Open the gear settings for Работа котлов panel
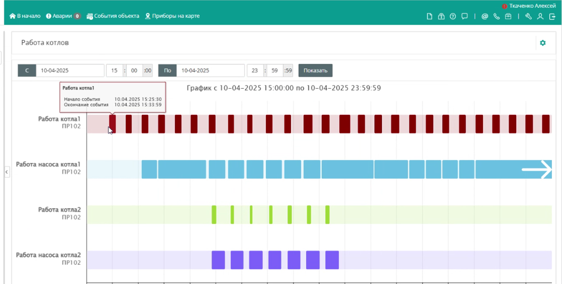The image size is (562, 284). [x=543, y=43]
